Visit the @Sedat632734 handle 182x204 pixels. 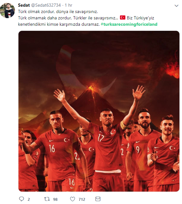(46, 5)
